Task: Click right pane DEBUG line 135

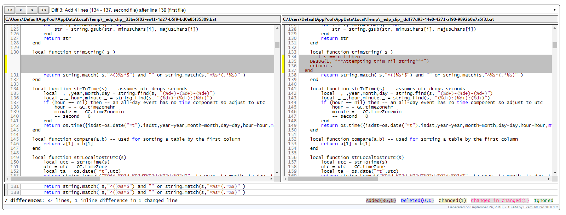Action: [369, 61]
